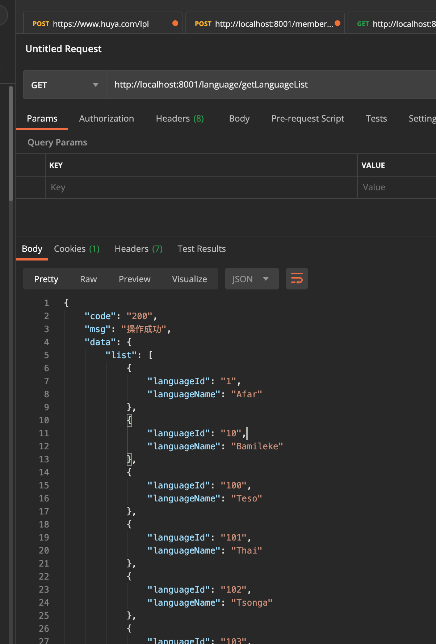Click the left sidebar vertical scrollbar
Screen dimensions: 436x644
coord(11,143)
